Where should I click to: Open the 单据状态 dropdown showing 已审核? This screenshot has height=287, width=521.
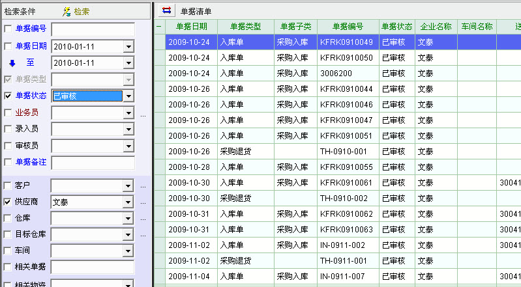click(128, 96)
